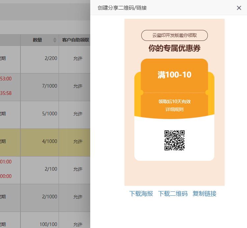Click the red 00:00 time text
This screenshot has height=228, width=247.
coord(6,176)
